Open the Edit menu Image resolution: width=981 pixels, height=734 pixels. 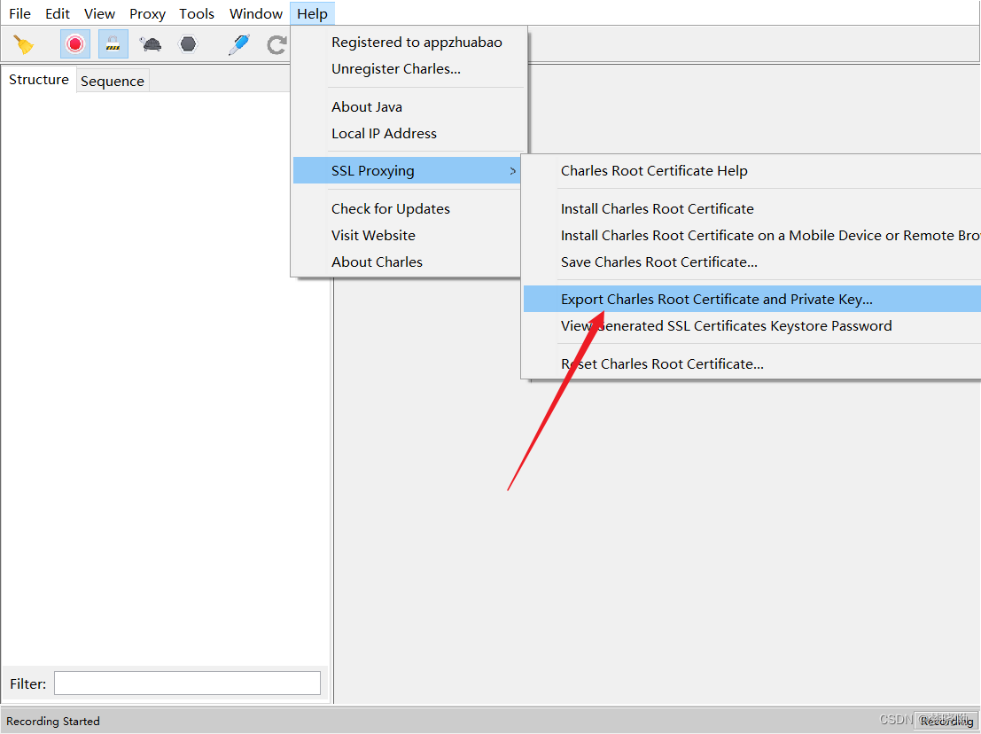tap(58, 14)
